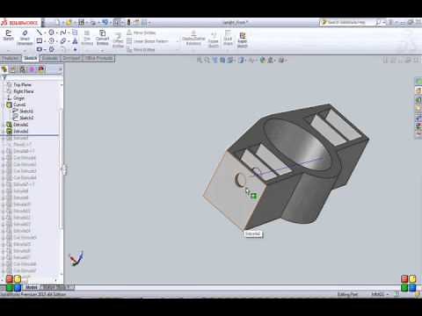Viewport: 422px width, 316px height.
Task: Open Linear Sketch Pattern tool
Action: point(148,41)
